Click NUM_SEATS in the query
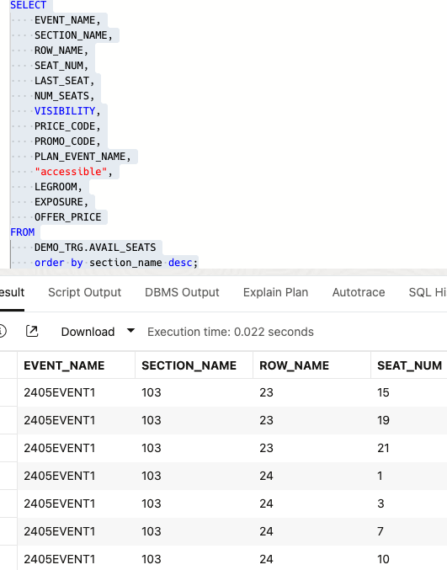This screenshot has height=570, width=447. (x=61, y=96)
